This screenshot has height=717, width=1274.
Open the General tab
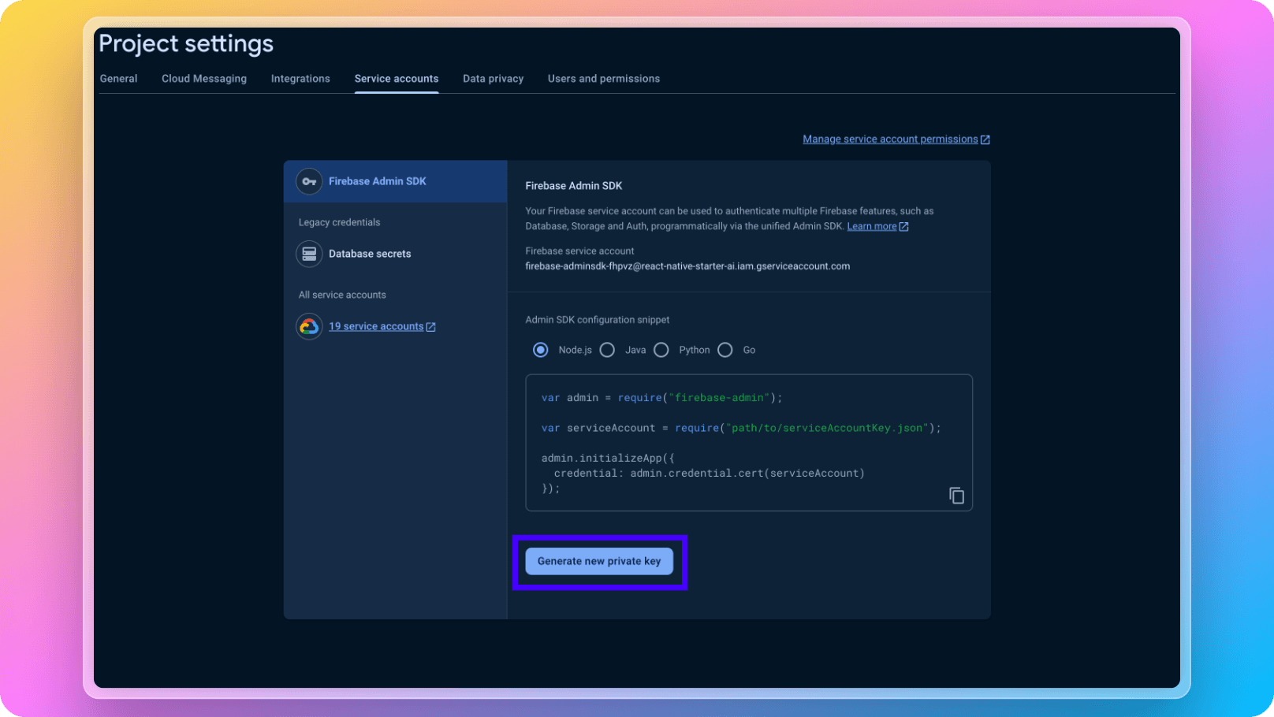point(118,79)
